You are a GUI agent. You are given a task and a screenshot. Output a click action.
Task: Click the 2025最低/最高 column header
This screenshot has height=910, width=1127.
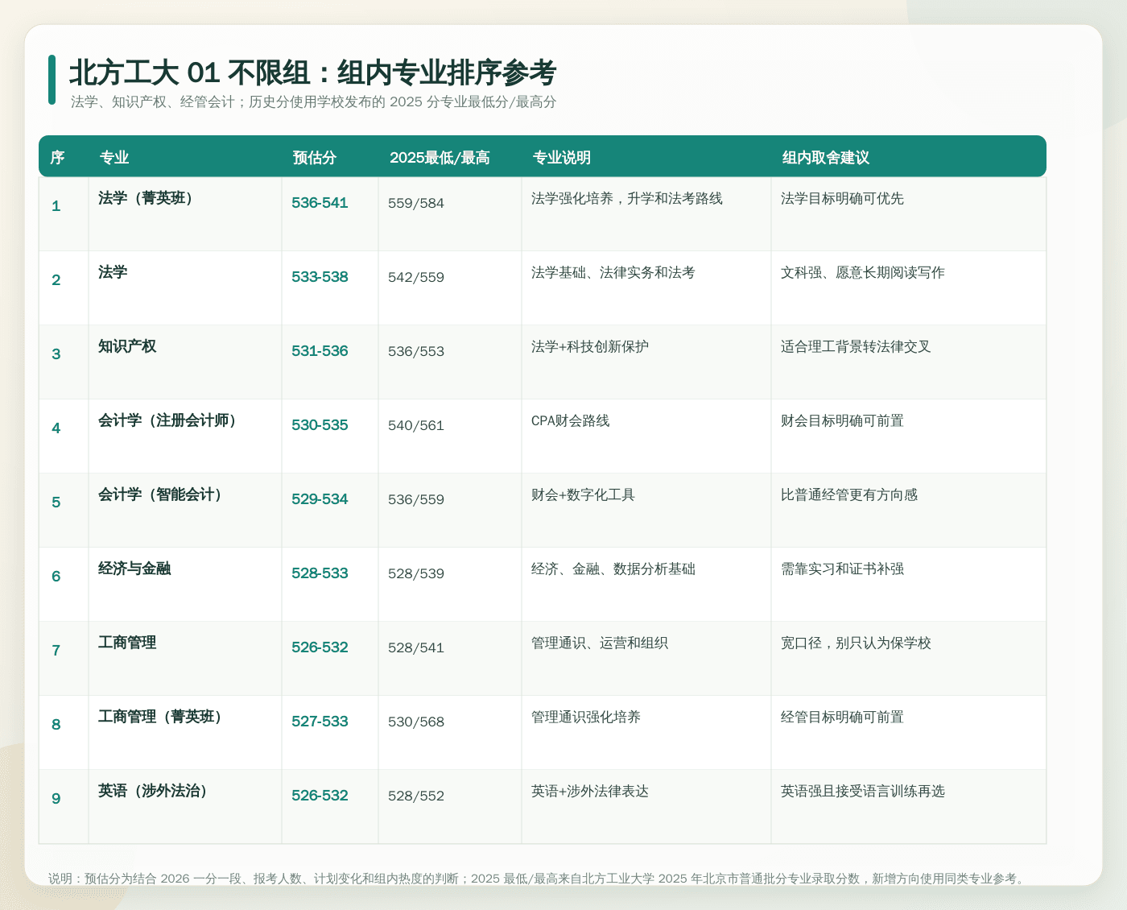point(440,158)
